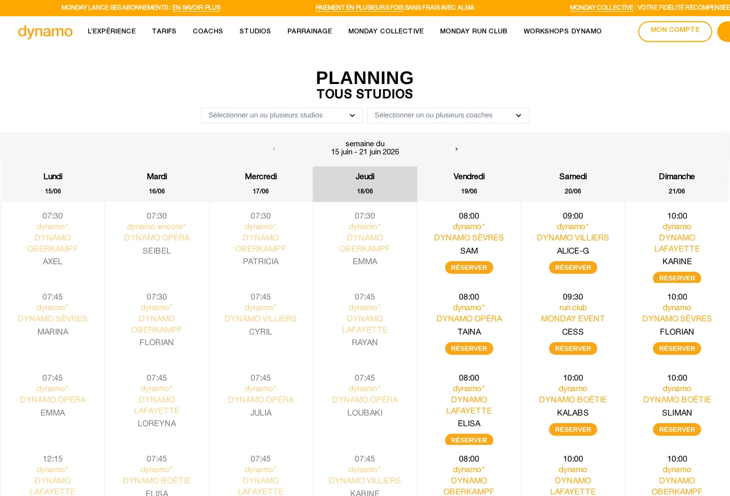Select the Dimanche 21/06 day header
The image size is (730, 496).
677,184
